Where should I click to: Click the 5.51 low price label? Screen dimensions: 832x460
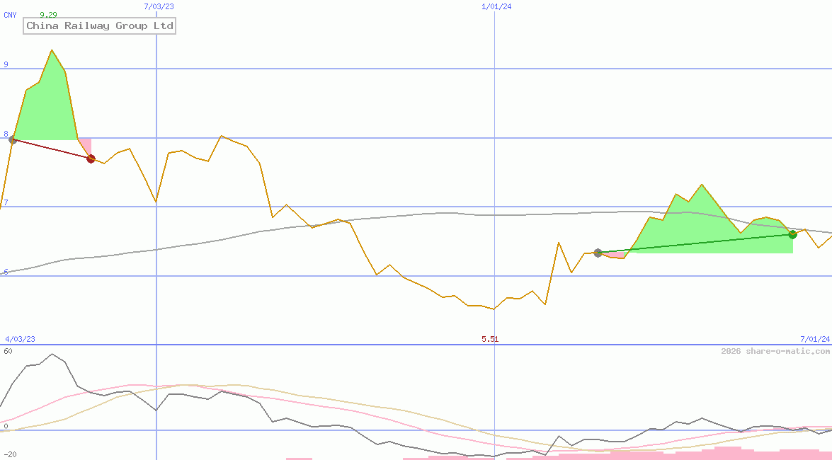(490, 339)
